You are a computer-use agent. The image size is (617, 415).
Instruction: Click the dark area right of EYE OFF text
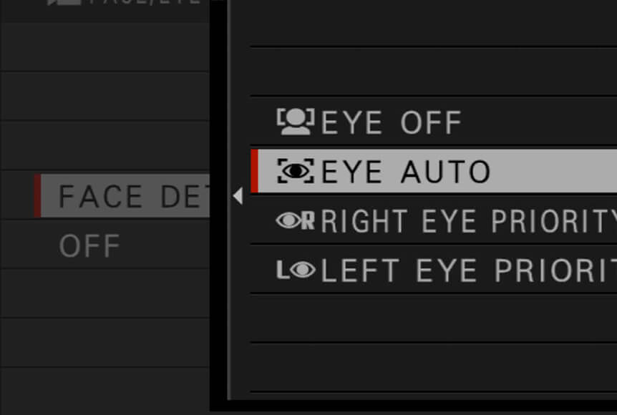pos(540,122)
